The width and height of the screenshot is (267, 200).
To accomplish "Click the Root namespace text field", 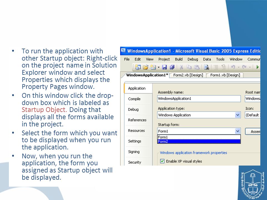I will (253, 99).
